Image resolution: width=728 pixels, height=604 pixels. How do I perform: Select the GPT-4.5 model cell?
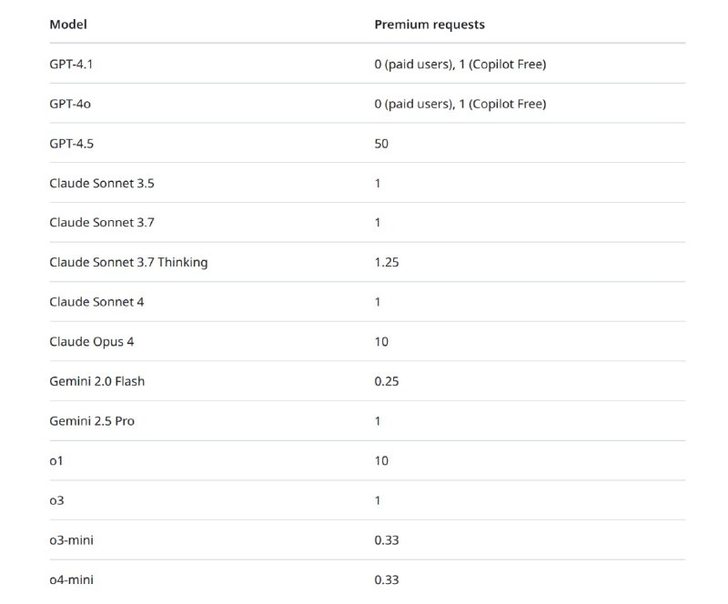71,144
